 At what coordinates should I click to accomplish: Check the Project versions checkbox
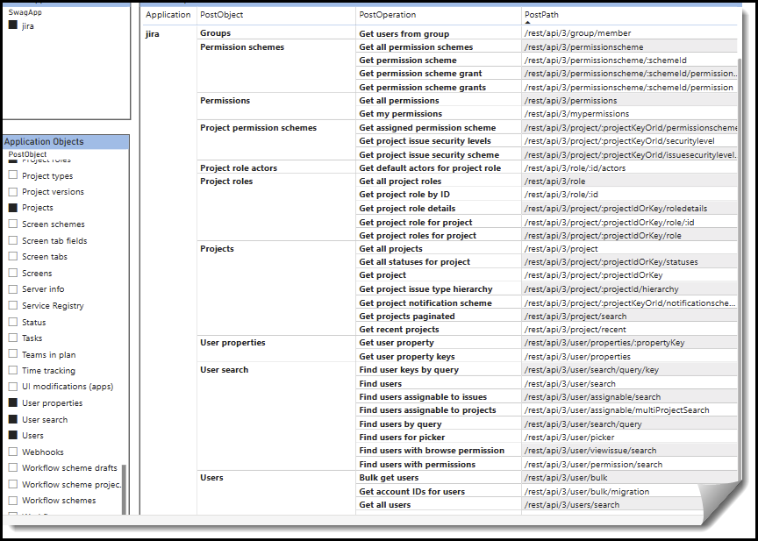point(13,191)
